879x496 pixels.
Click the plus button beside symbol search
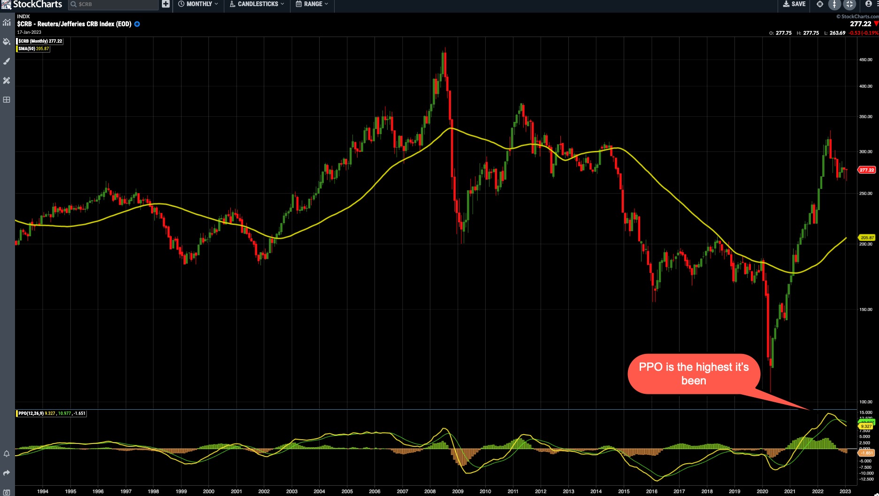click(166, 4)
